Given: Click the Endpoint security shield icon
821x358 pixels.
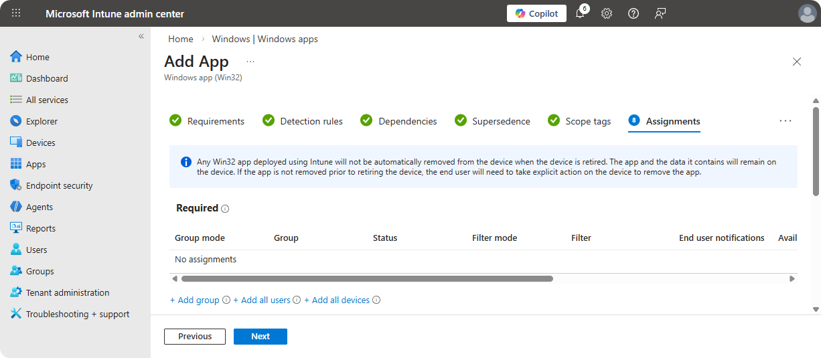Looking at the screenshot, I should coord(16,185).
